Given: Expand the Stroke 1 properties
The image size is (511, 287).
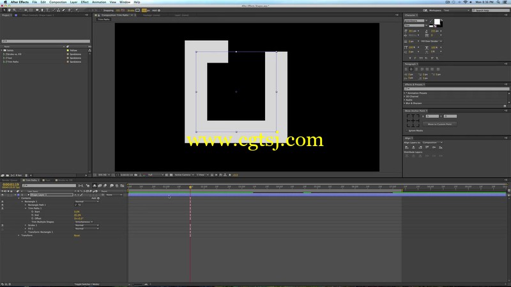Looking at the screenshot, I should pos(26,225).
